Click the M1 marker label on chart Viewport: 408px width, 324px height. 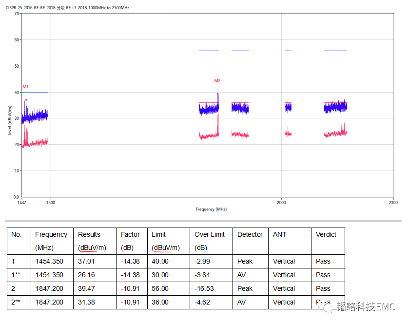tap(25, 87)
